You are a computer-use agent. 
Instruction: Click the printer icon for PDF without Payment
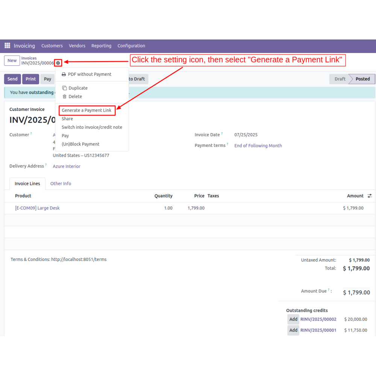[64, 74]
